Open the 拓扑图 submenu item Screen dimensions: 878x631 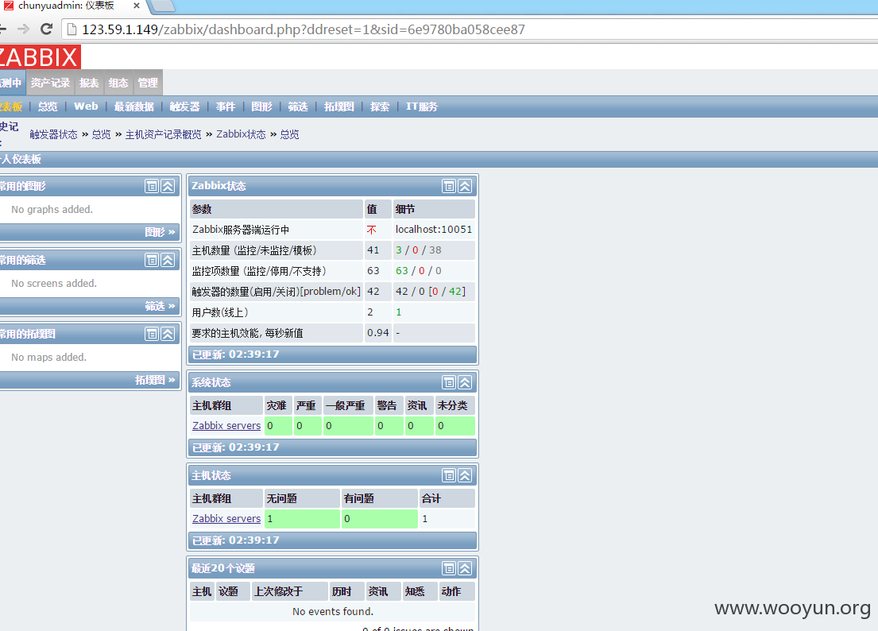point(338,106)
